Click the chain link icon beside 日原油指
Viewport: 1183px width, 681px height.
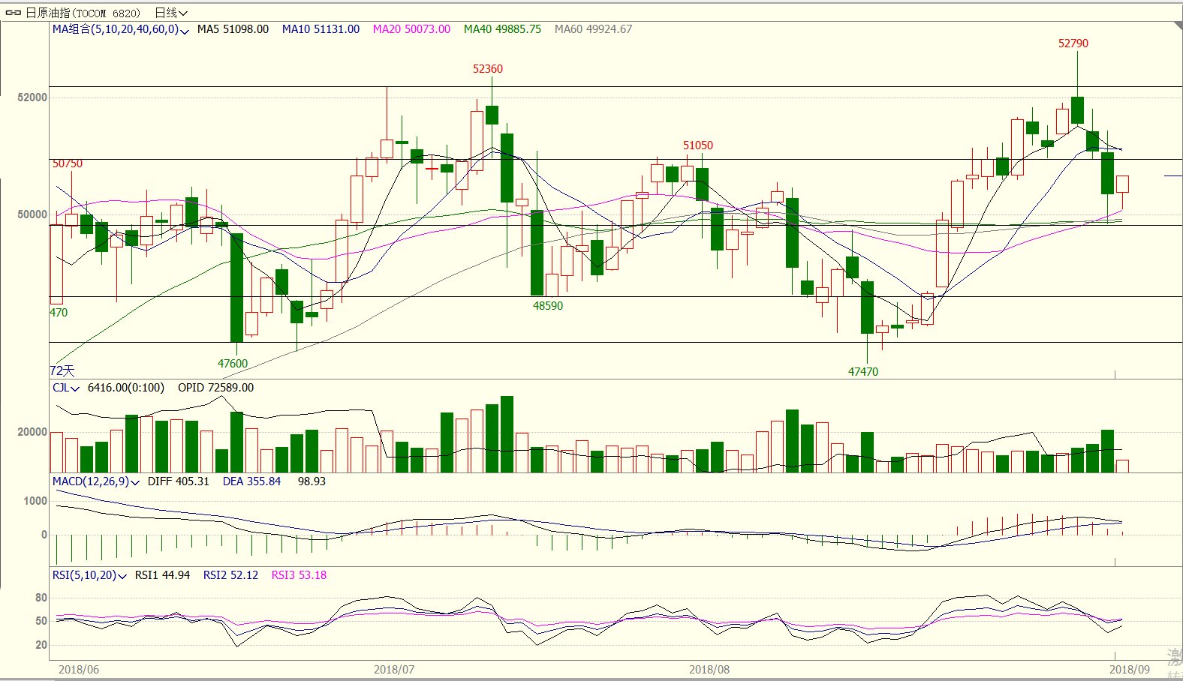14,13
